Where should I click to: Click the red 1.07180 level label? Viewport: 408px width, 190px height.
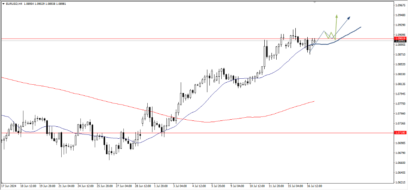400,133
